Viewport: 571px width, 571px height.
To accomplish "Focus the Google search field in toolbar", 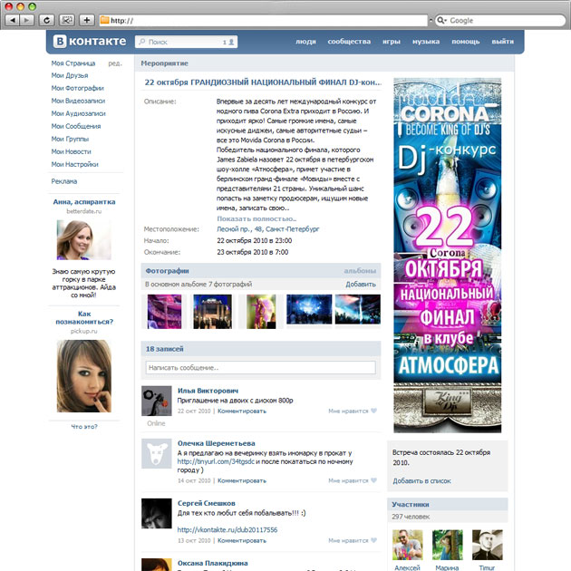I will (500, 20).
